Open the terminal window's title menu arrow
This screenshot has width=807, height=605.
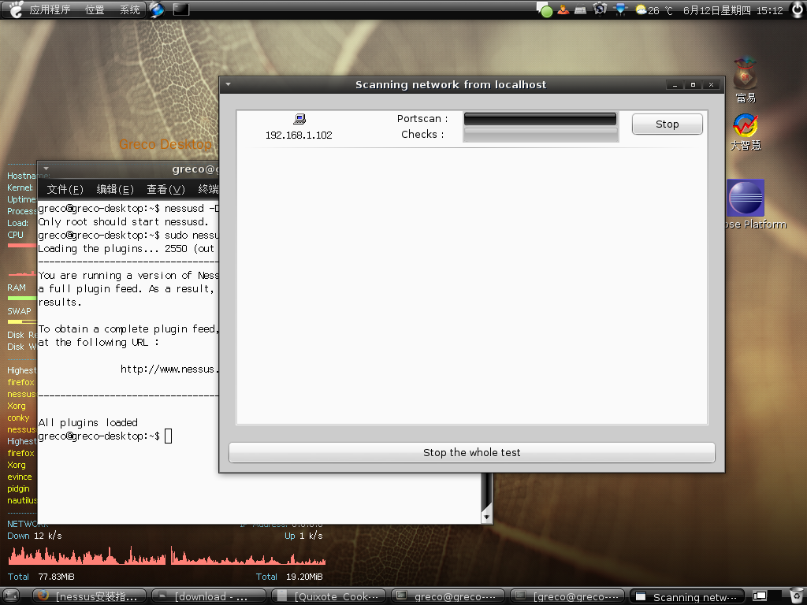click(46, 169)
